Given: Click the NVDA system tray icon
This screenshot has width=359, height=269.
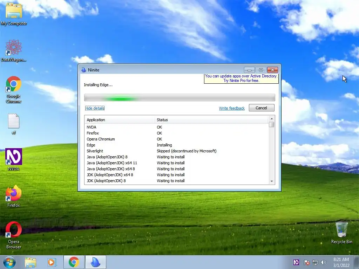Looking at the screenshot, I should [x=296, y=262].
